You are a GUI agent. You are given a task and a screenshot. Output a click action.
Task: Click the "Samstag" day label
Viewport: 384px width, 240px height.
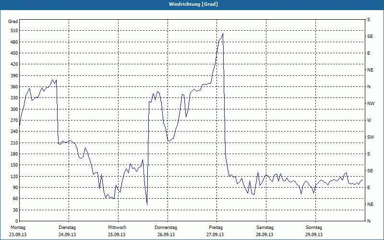click(265, 228)
